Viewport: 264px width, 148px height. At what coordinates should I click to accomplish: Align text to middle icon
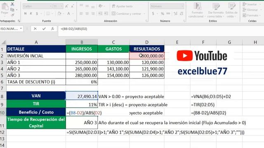[x=87, y=6]
